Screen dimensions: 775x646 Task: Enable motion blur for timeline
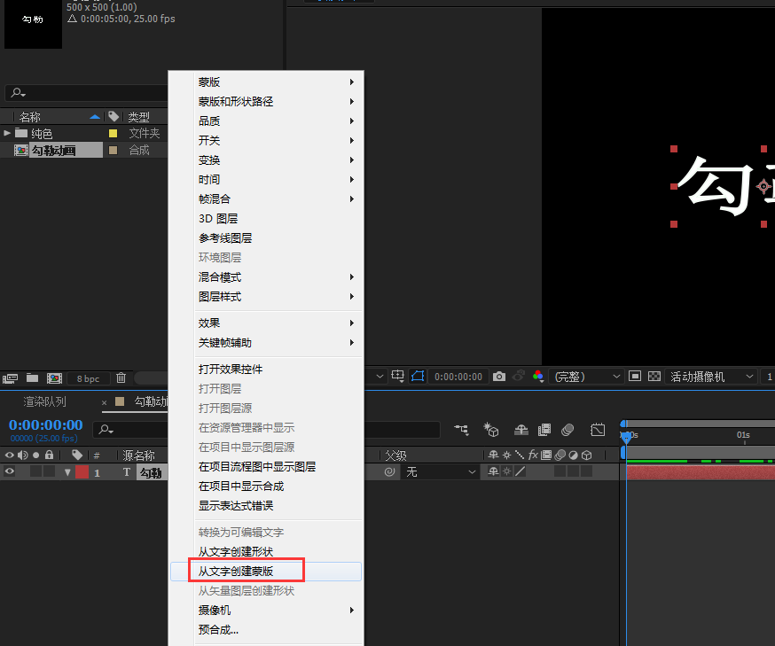[568, 430]
